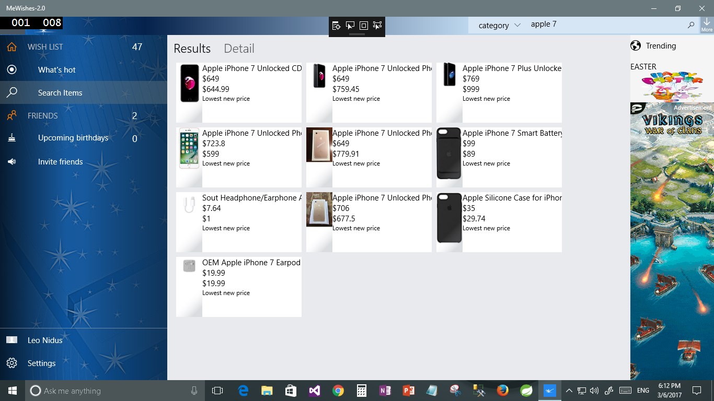Click the price '$723.8'
Viewport: 714px width, 401px height.
214,143
